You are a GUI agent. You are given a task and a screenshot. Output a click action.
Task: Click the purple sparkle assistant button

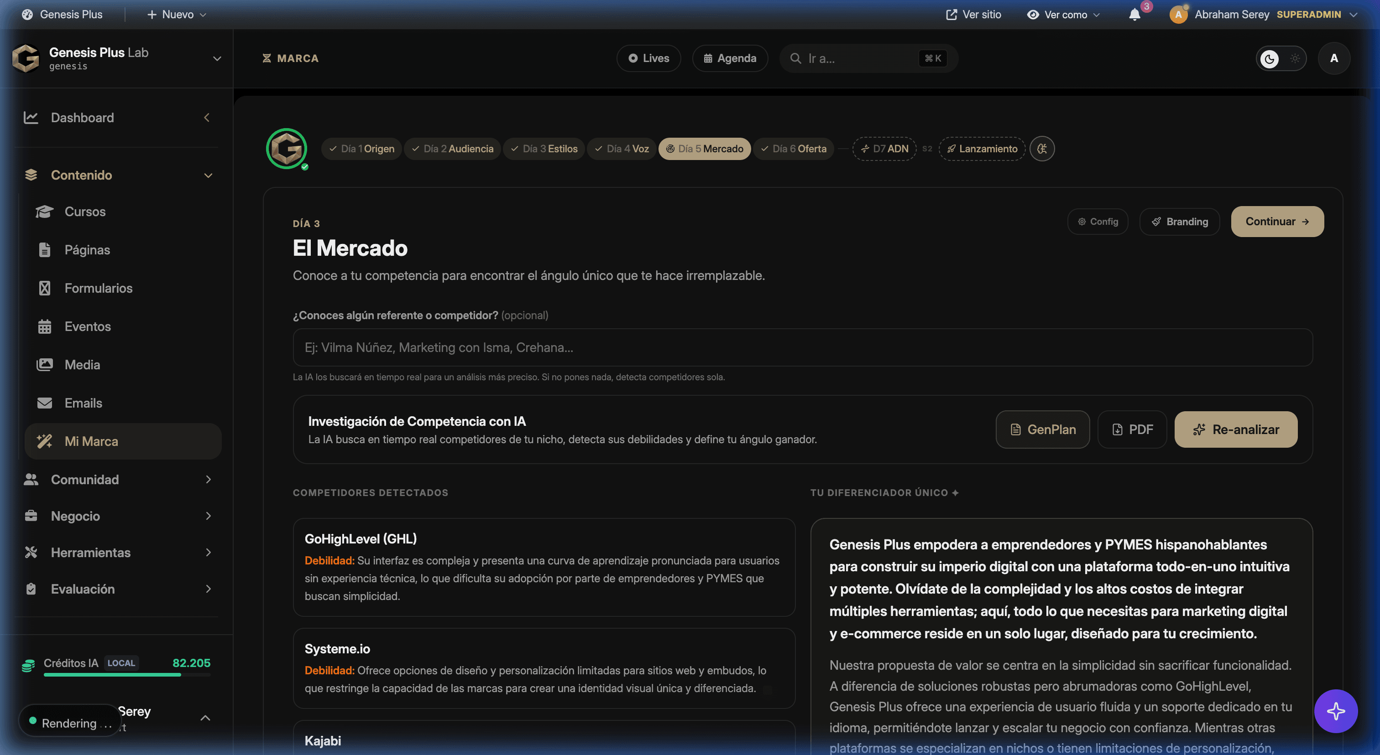[x=1336, y=711]
